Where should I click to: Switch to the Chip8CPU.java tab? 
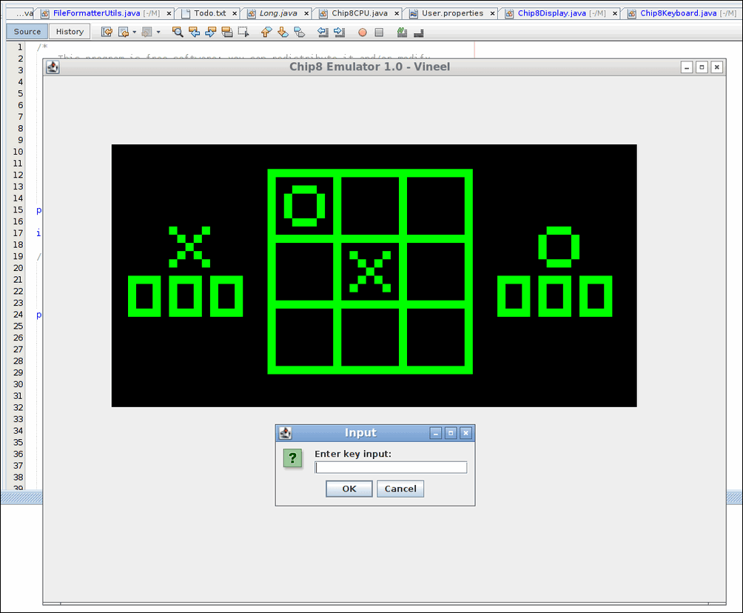click(360, 13)
